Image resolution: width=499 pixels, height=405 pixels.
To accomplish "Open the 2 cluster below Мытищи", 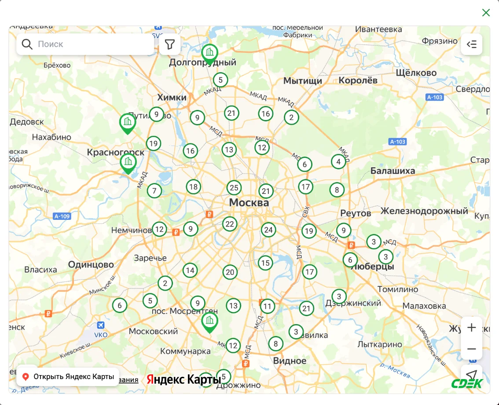I will pyautogui.click(x=291, y=117).
